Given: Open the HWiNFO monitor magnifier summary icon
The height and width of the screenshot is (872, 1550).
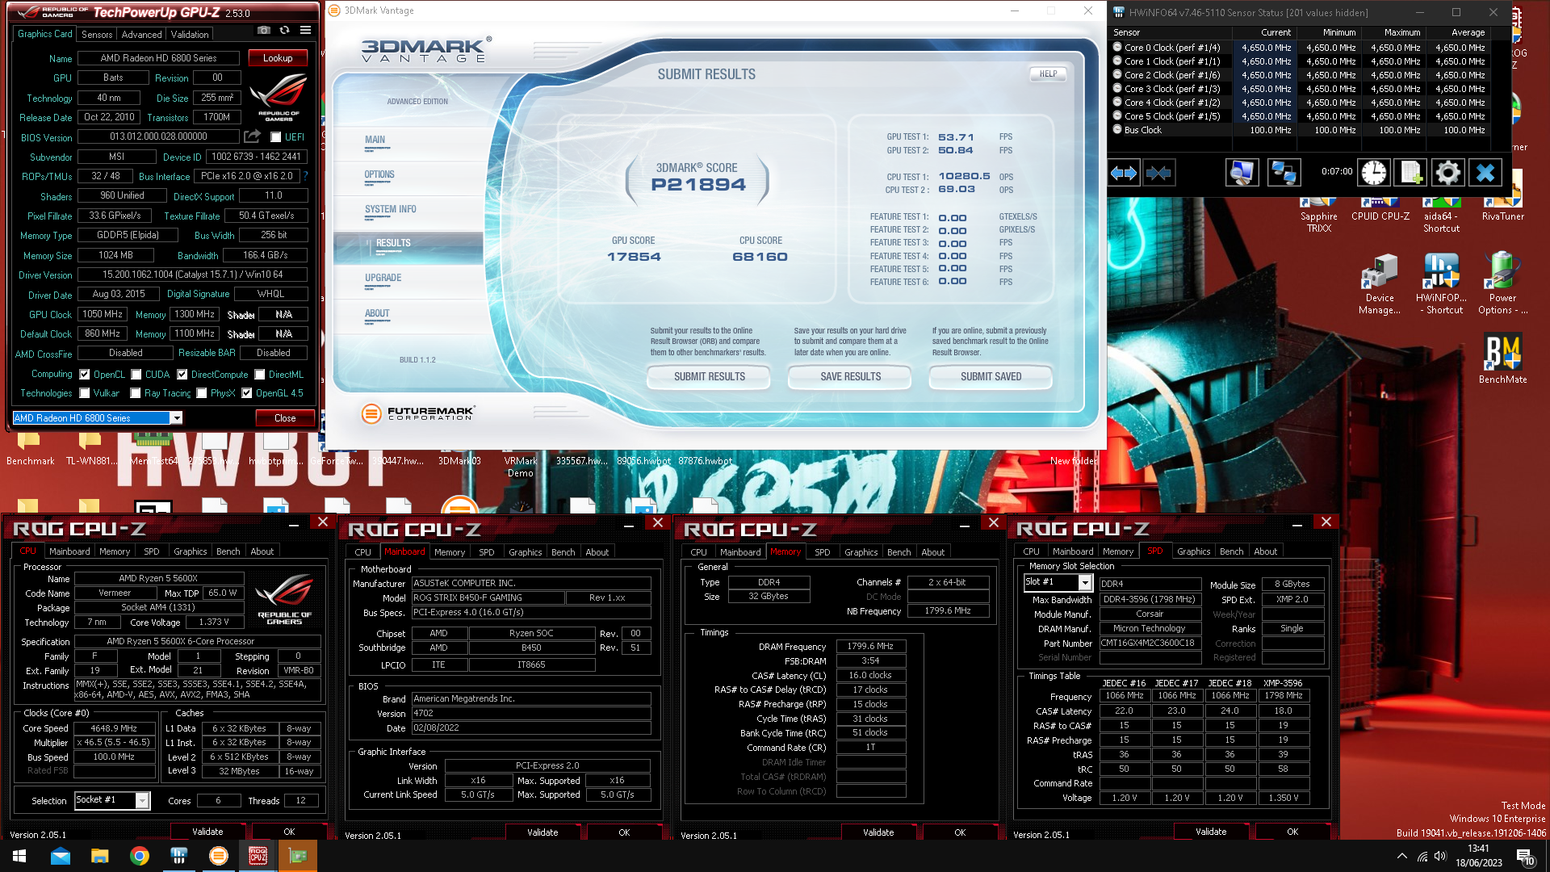Looking at the screenshot, I should click(1242, 173).
